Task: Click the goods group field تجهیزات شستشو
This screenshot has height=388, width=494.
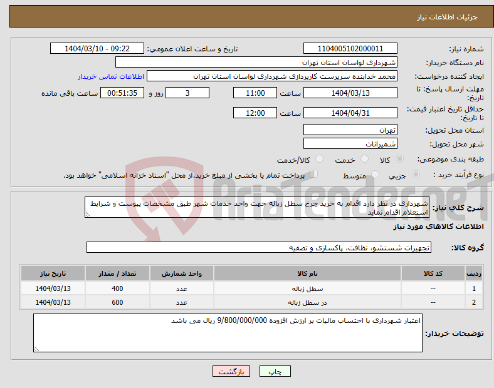Action: (x=259, y=247)
